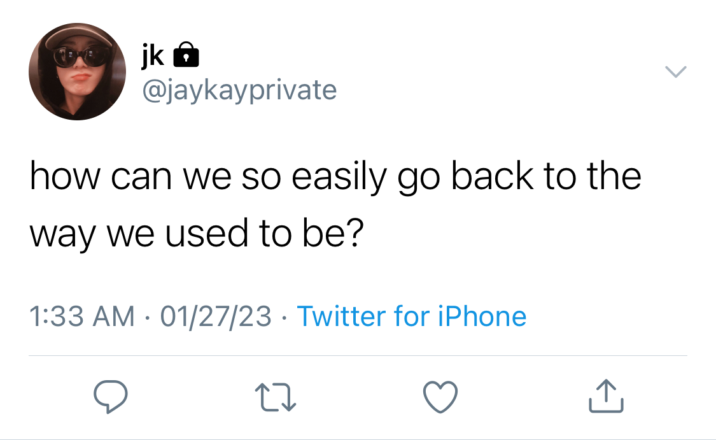Click the 01/27/23 date
716x440 pixels.
tap(216, 316)
